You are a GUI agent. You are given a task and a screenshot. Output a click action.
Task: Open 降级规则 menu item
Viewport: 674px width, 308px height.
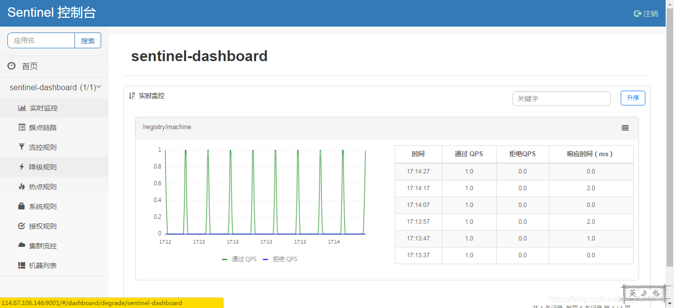43,167
